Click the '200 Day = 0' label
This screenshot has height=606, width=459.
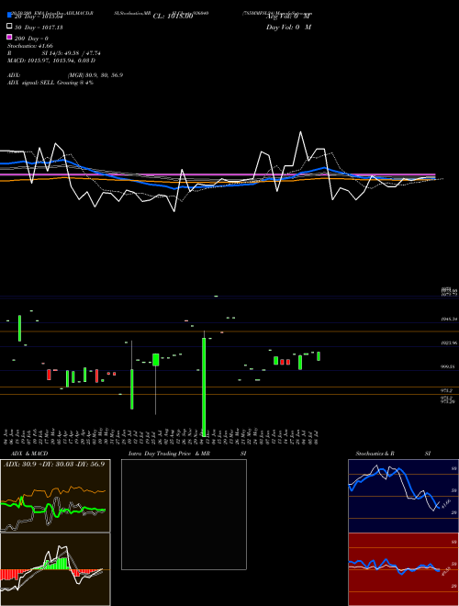coord(31,39)
